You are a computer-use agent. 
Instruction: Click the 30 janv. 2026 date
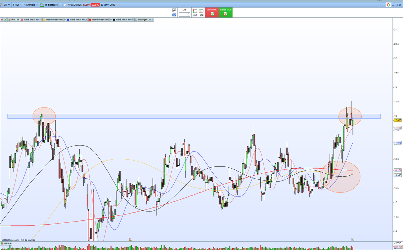108,5
